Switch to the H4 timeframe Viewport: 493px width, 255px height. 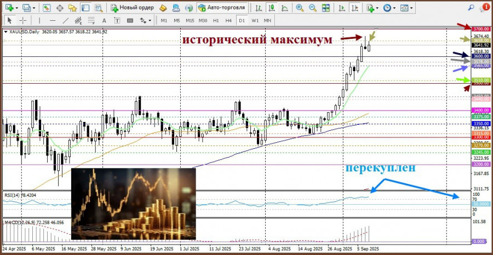(x=228, y=20)
